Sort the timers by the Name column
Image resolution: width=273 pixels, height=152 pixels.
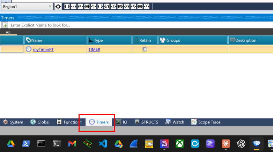tap(55, 40)
